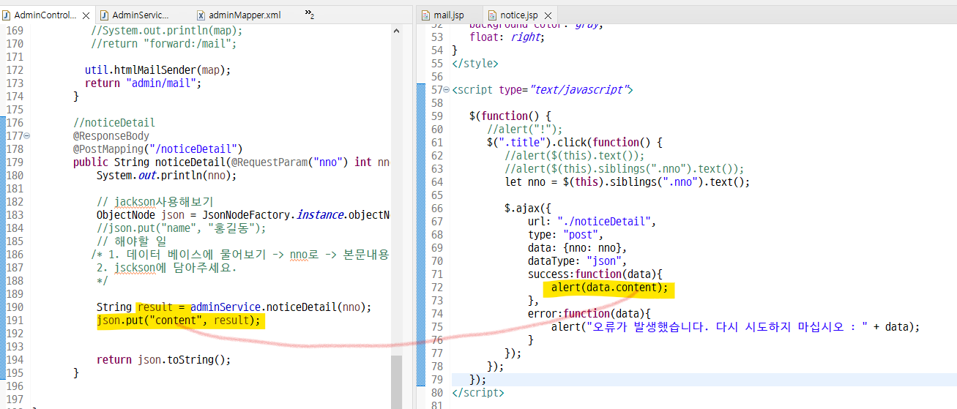Click line number 72 in notice.jsp
The height and width of the screenshot is (409, 957).
(x=437, y=288)
